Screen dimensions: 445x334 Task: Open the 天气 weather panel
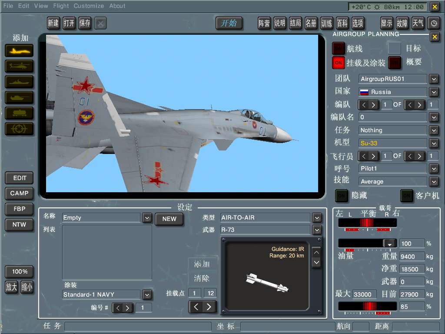418,23
